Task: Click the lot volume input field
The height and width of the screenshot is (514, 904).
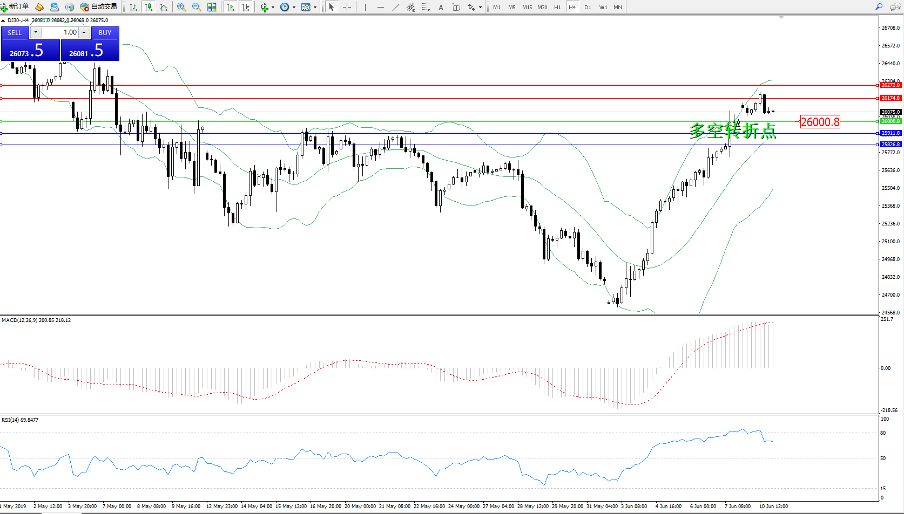Action: point(60,32)
